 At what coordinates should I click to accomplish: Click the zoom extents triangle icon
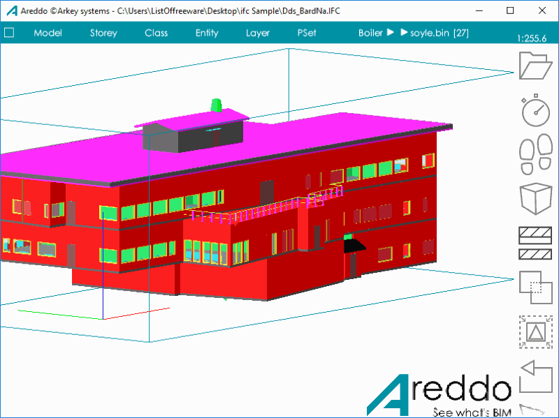pos(535,332)
